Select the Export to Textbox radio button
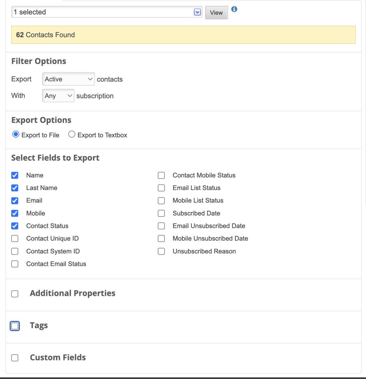Image resolution: width=366 pixels, height=379 pixels. click(x=72, y=134)
